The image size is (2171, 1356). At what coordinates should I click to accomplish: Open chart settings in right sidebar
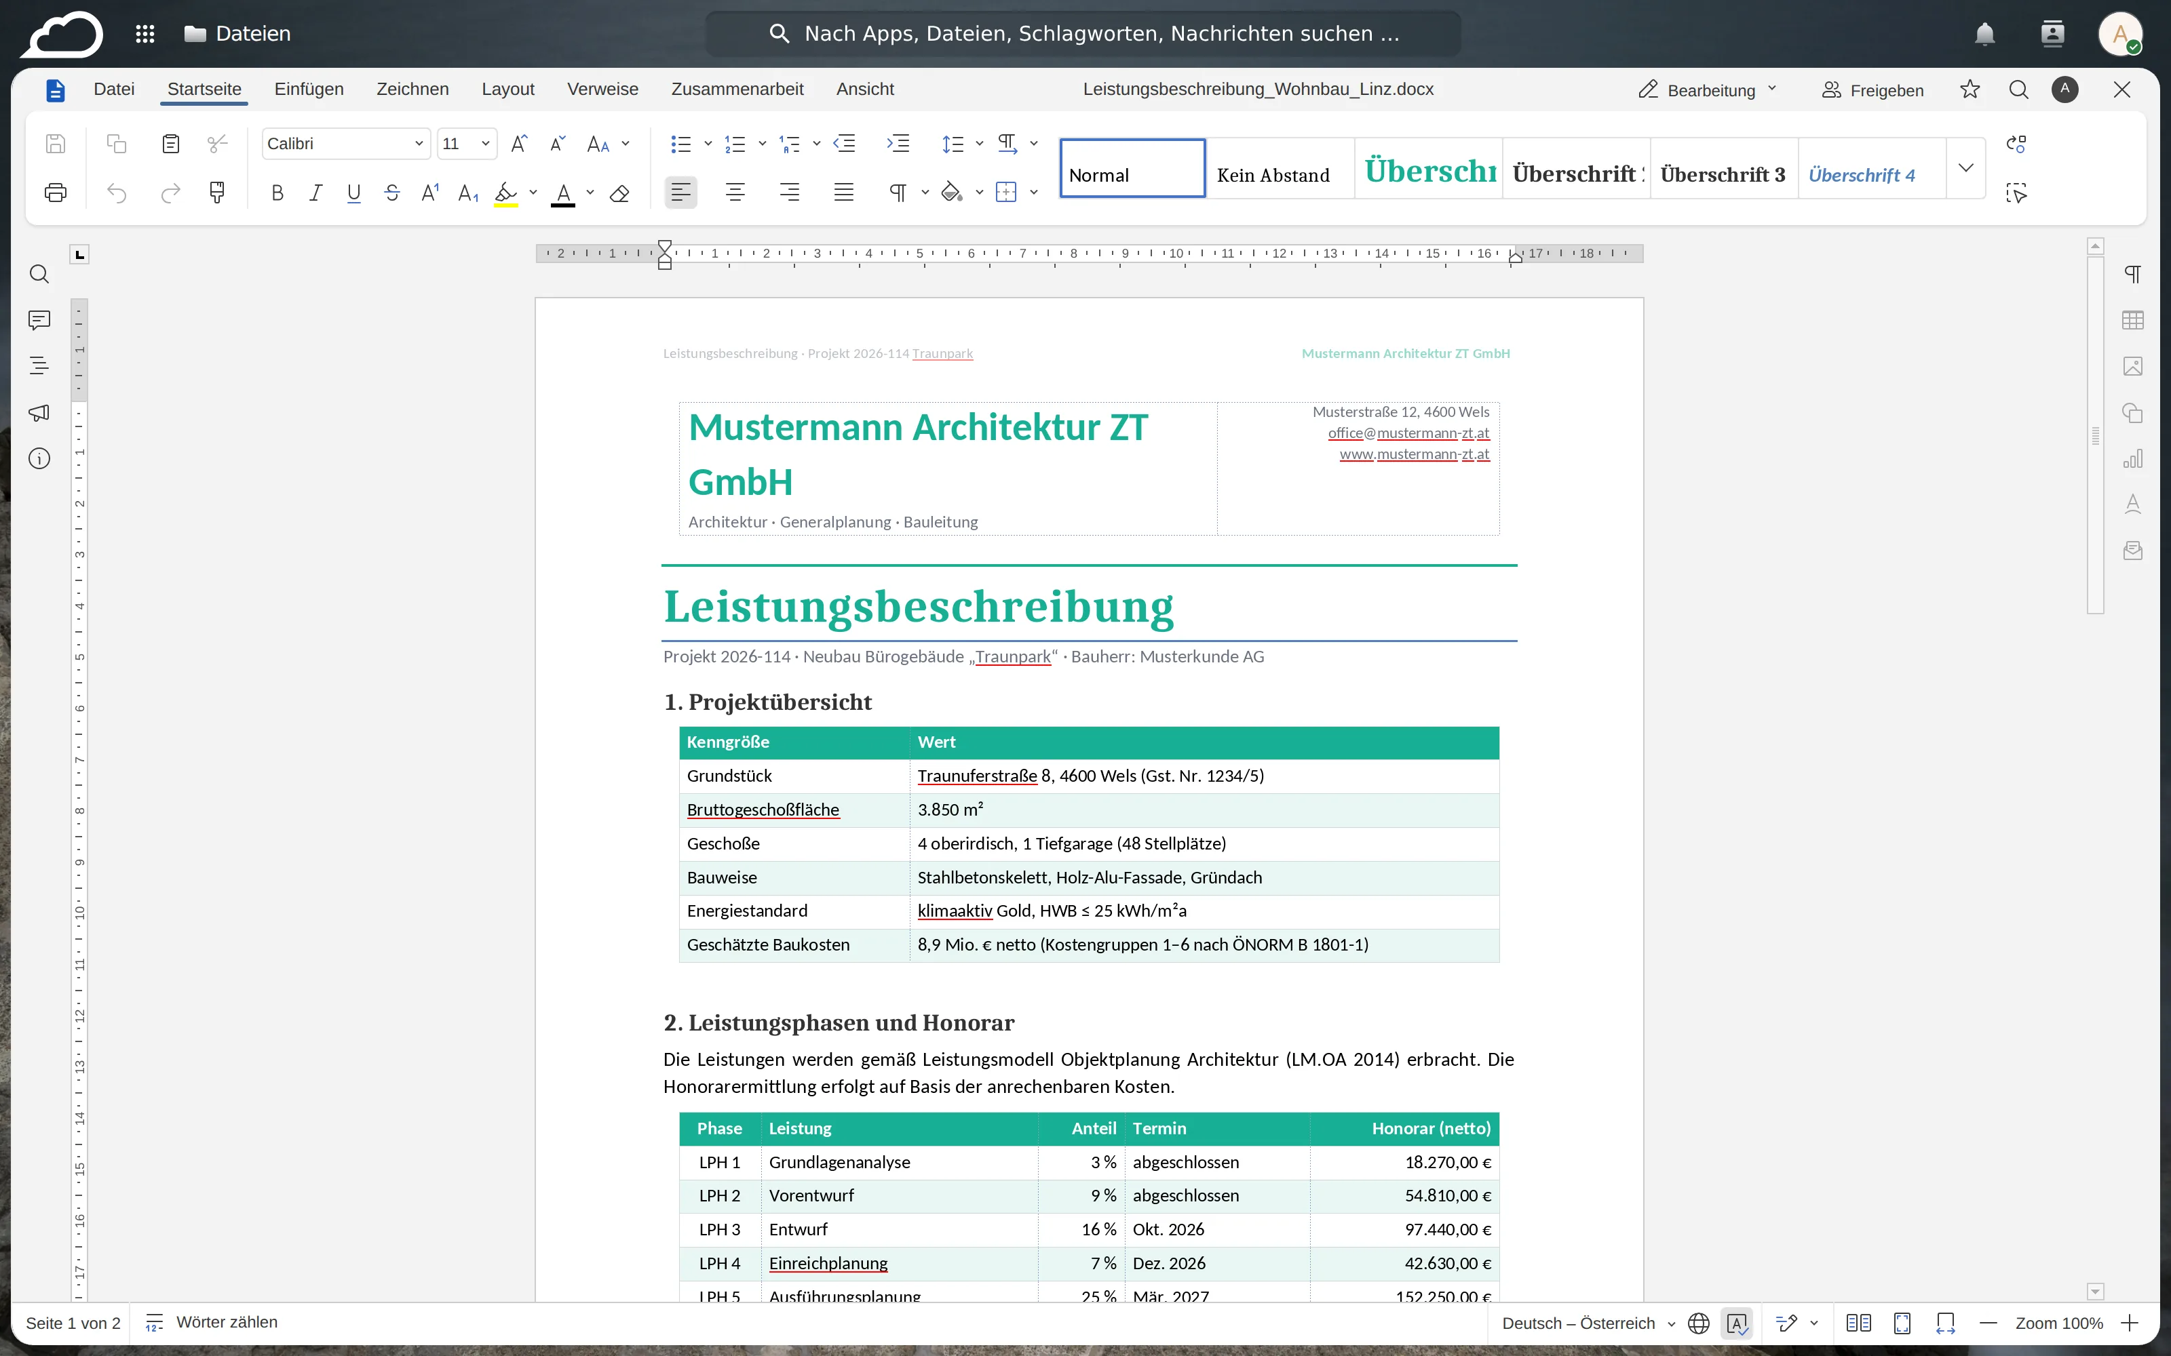2132,458
